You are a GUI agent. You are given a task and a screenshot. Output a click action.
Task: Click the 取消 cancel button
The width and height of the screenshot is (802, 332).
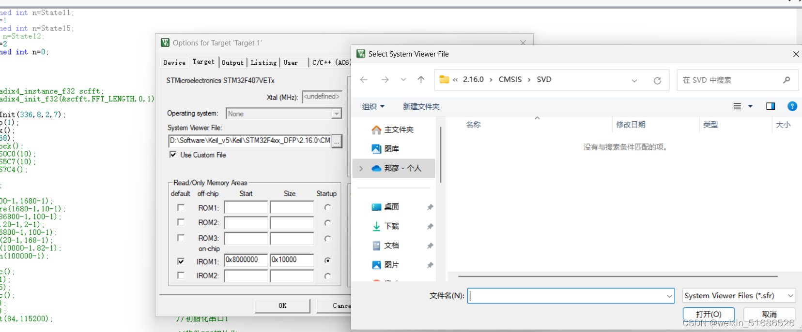click(x=769, y=314)
